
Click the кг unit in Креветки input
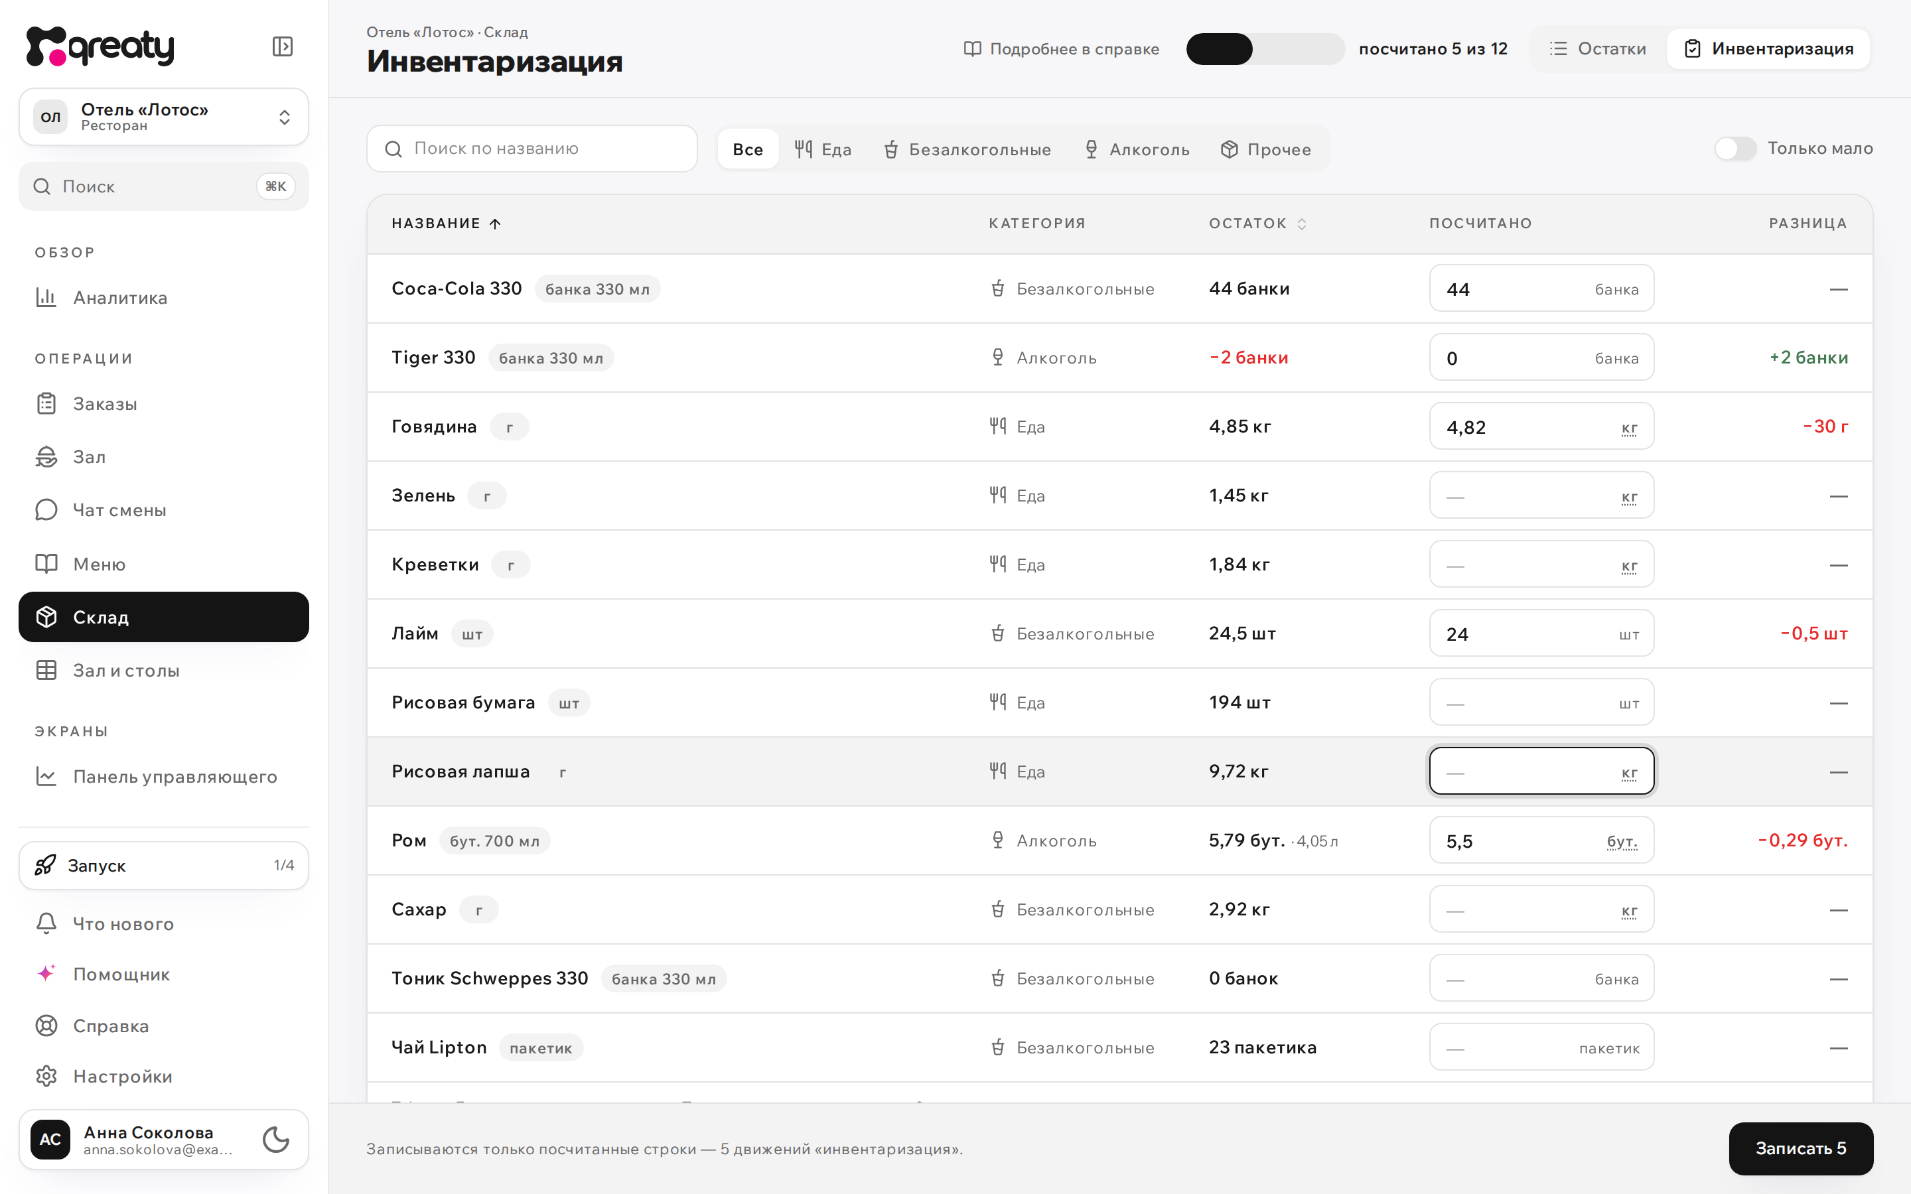[1629, 566]
